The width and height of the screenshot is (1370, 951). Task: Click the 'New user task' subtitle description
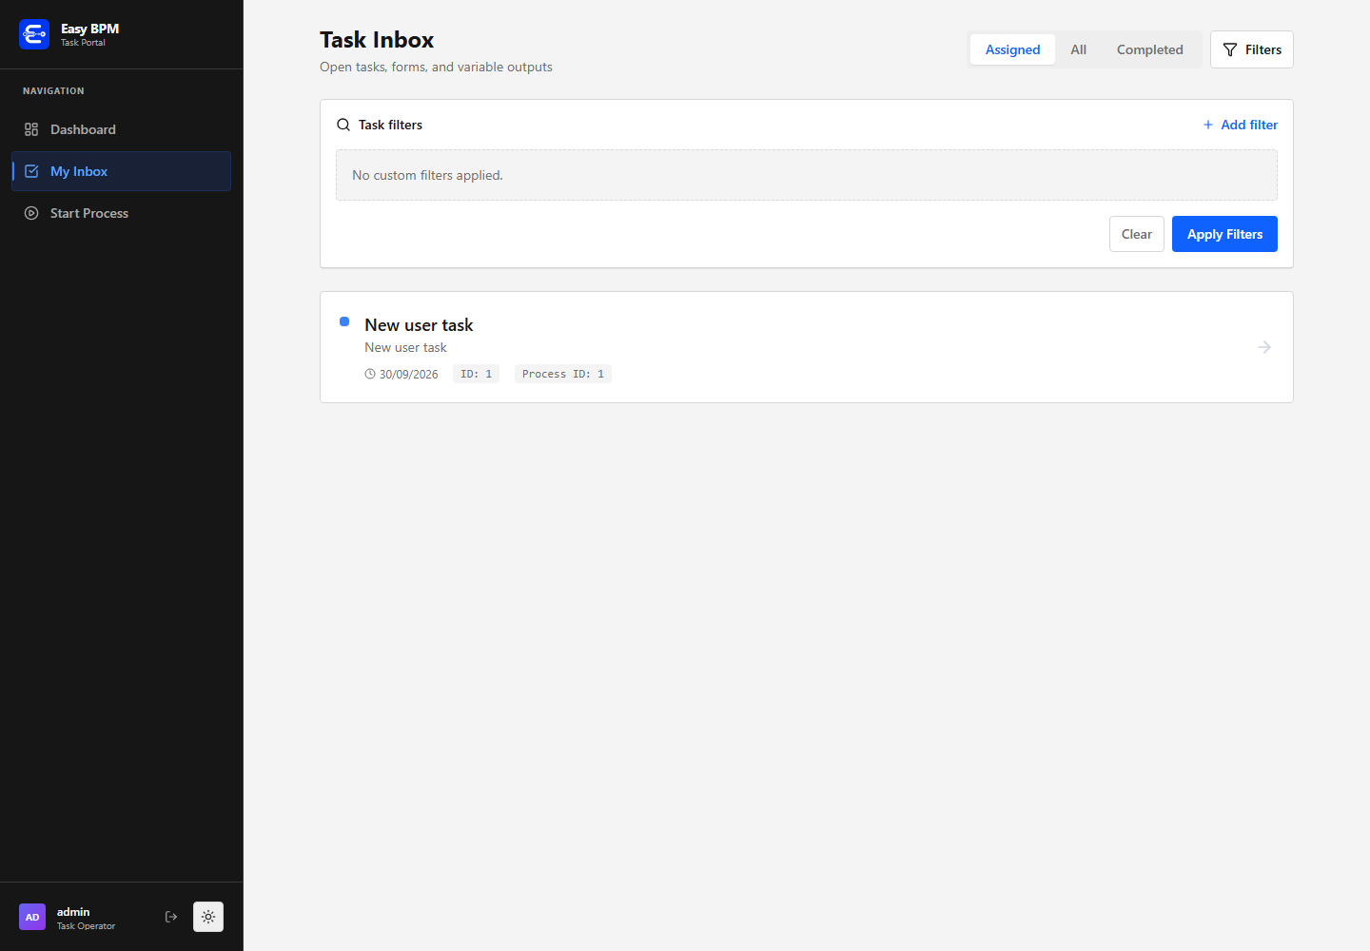pyautogui.click(x=405, y=348)
